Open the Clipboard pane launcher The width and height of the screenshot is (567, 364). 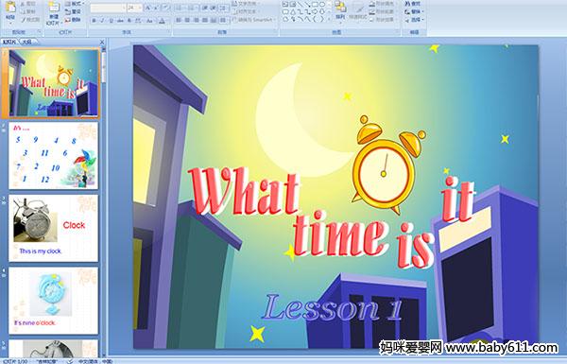tap(39, 32)
